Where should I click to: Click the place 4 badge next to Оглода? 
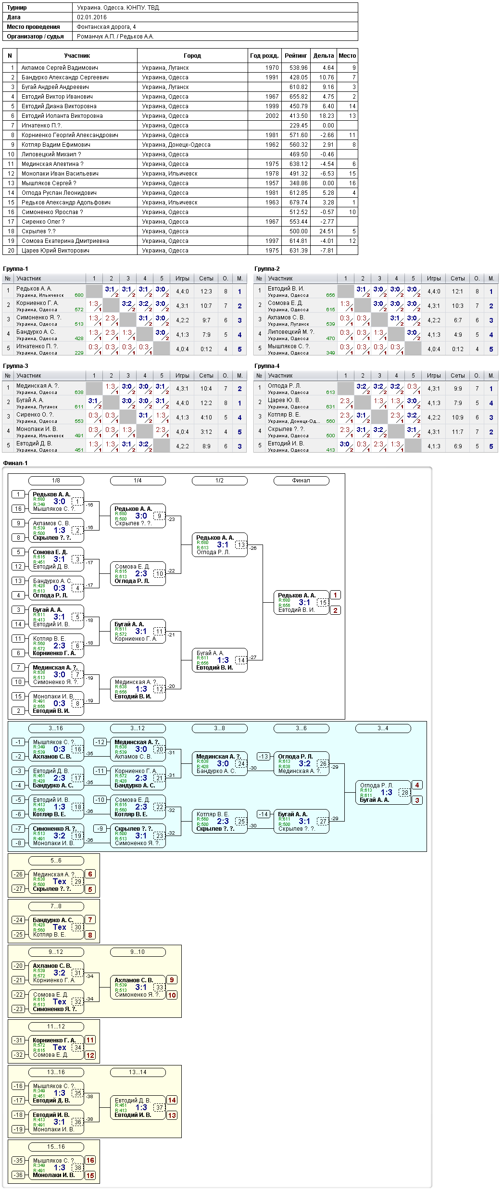pyautogui.click(x=417, y=785)
